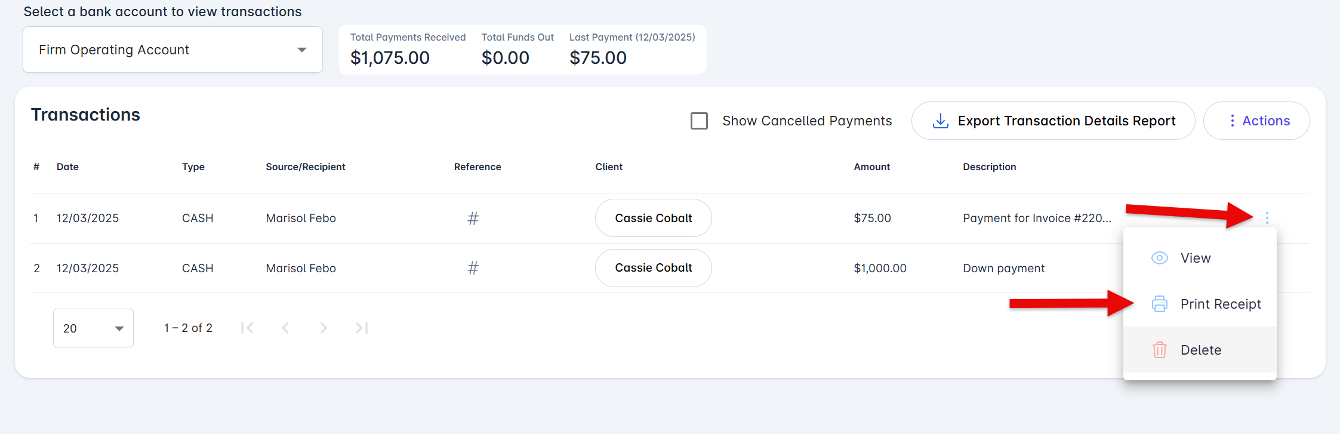
Task: Open the three-dot menu for row 1
Action: click(x=1267, y=218)
